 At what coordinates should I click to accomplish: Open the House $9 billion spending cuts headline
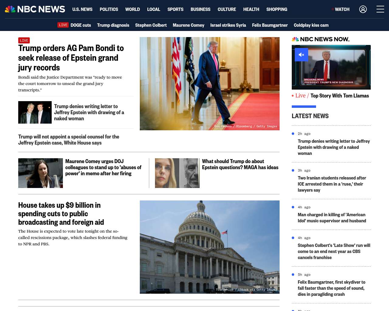coord(61,214)
